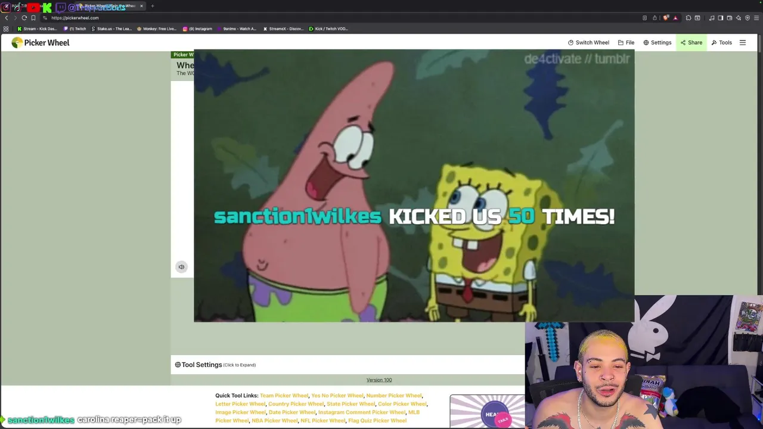
Task: Reload the page with the refresh icon
Action: tap(24, 18)
